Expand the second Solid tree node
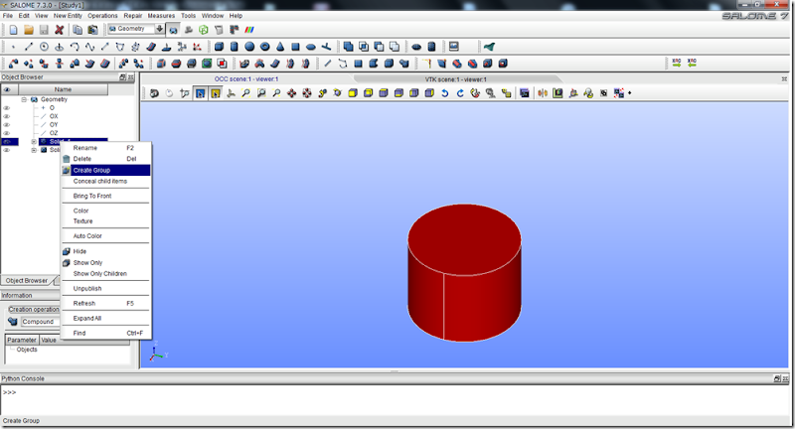Screen dimensions: 795x429 point(34,150)
